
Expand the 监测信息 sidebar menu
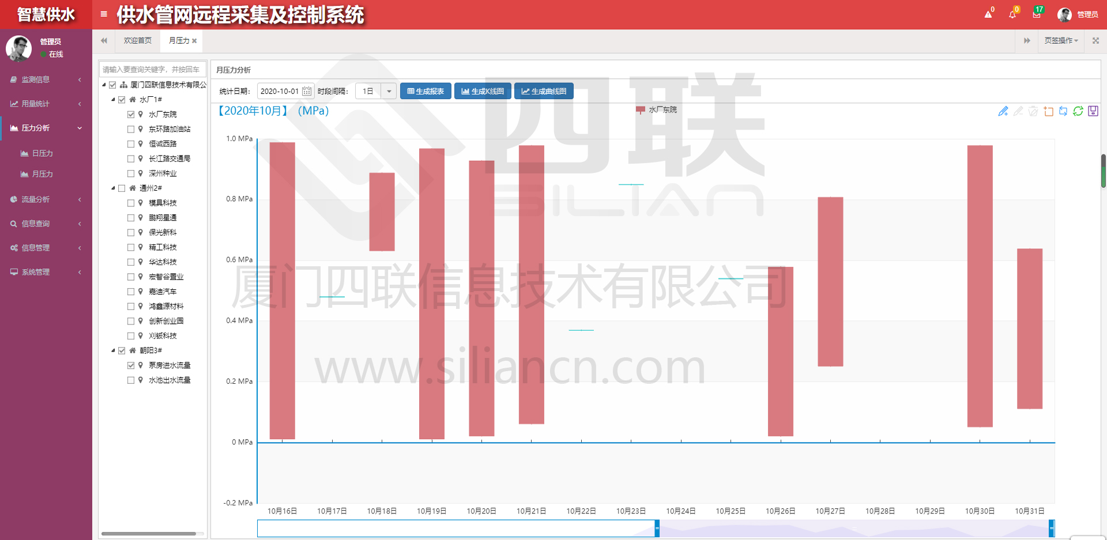pos(46,80)
